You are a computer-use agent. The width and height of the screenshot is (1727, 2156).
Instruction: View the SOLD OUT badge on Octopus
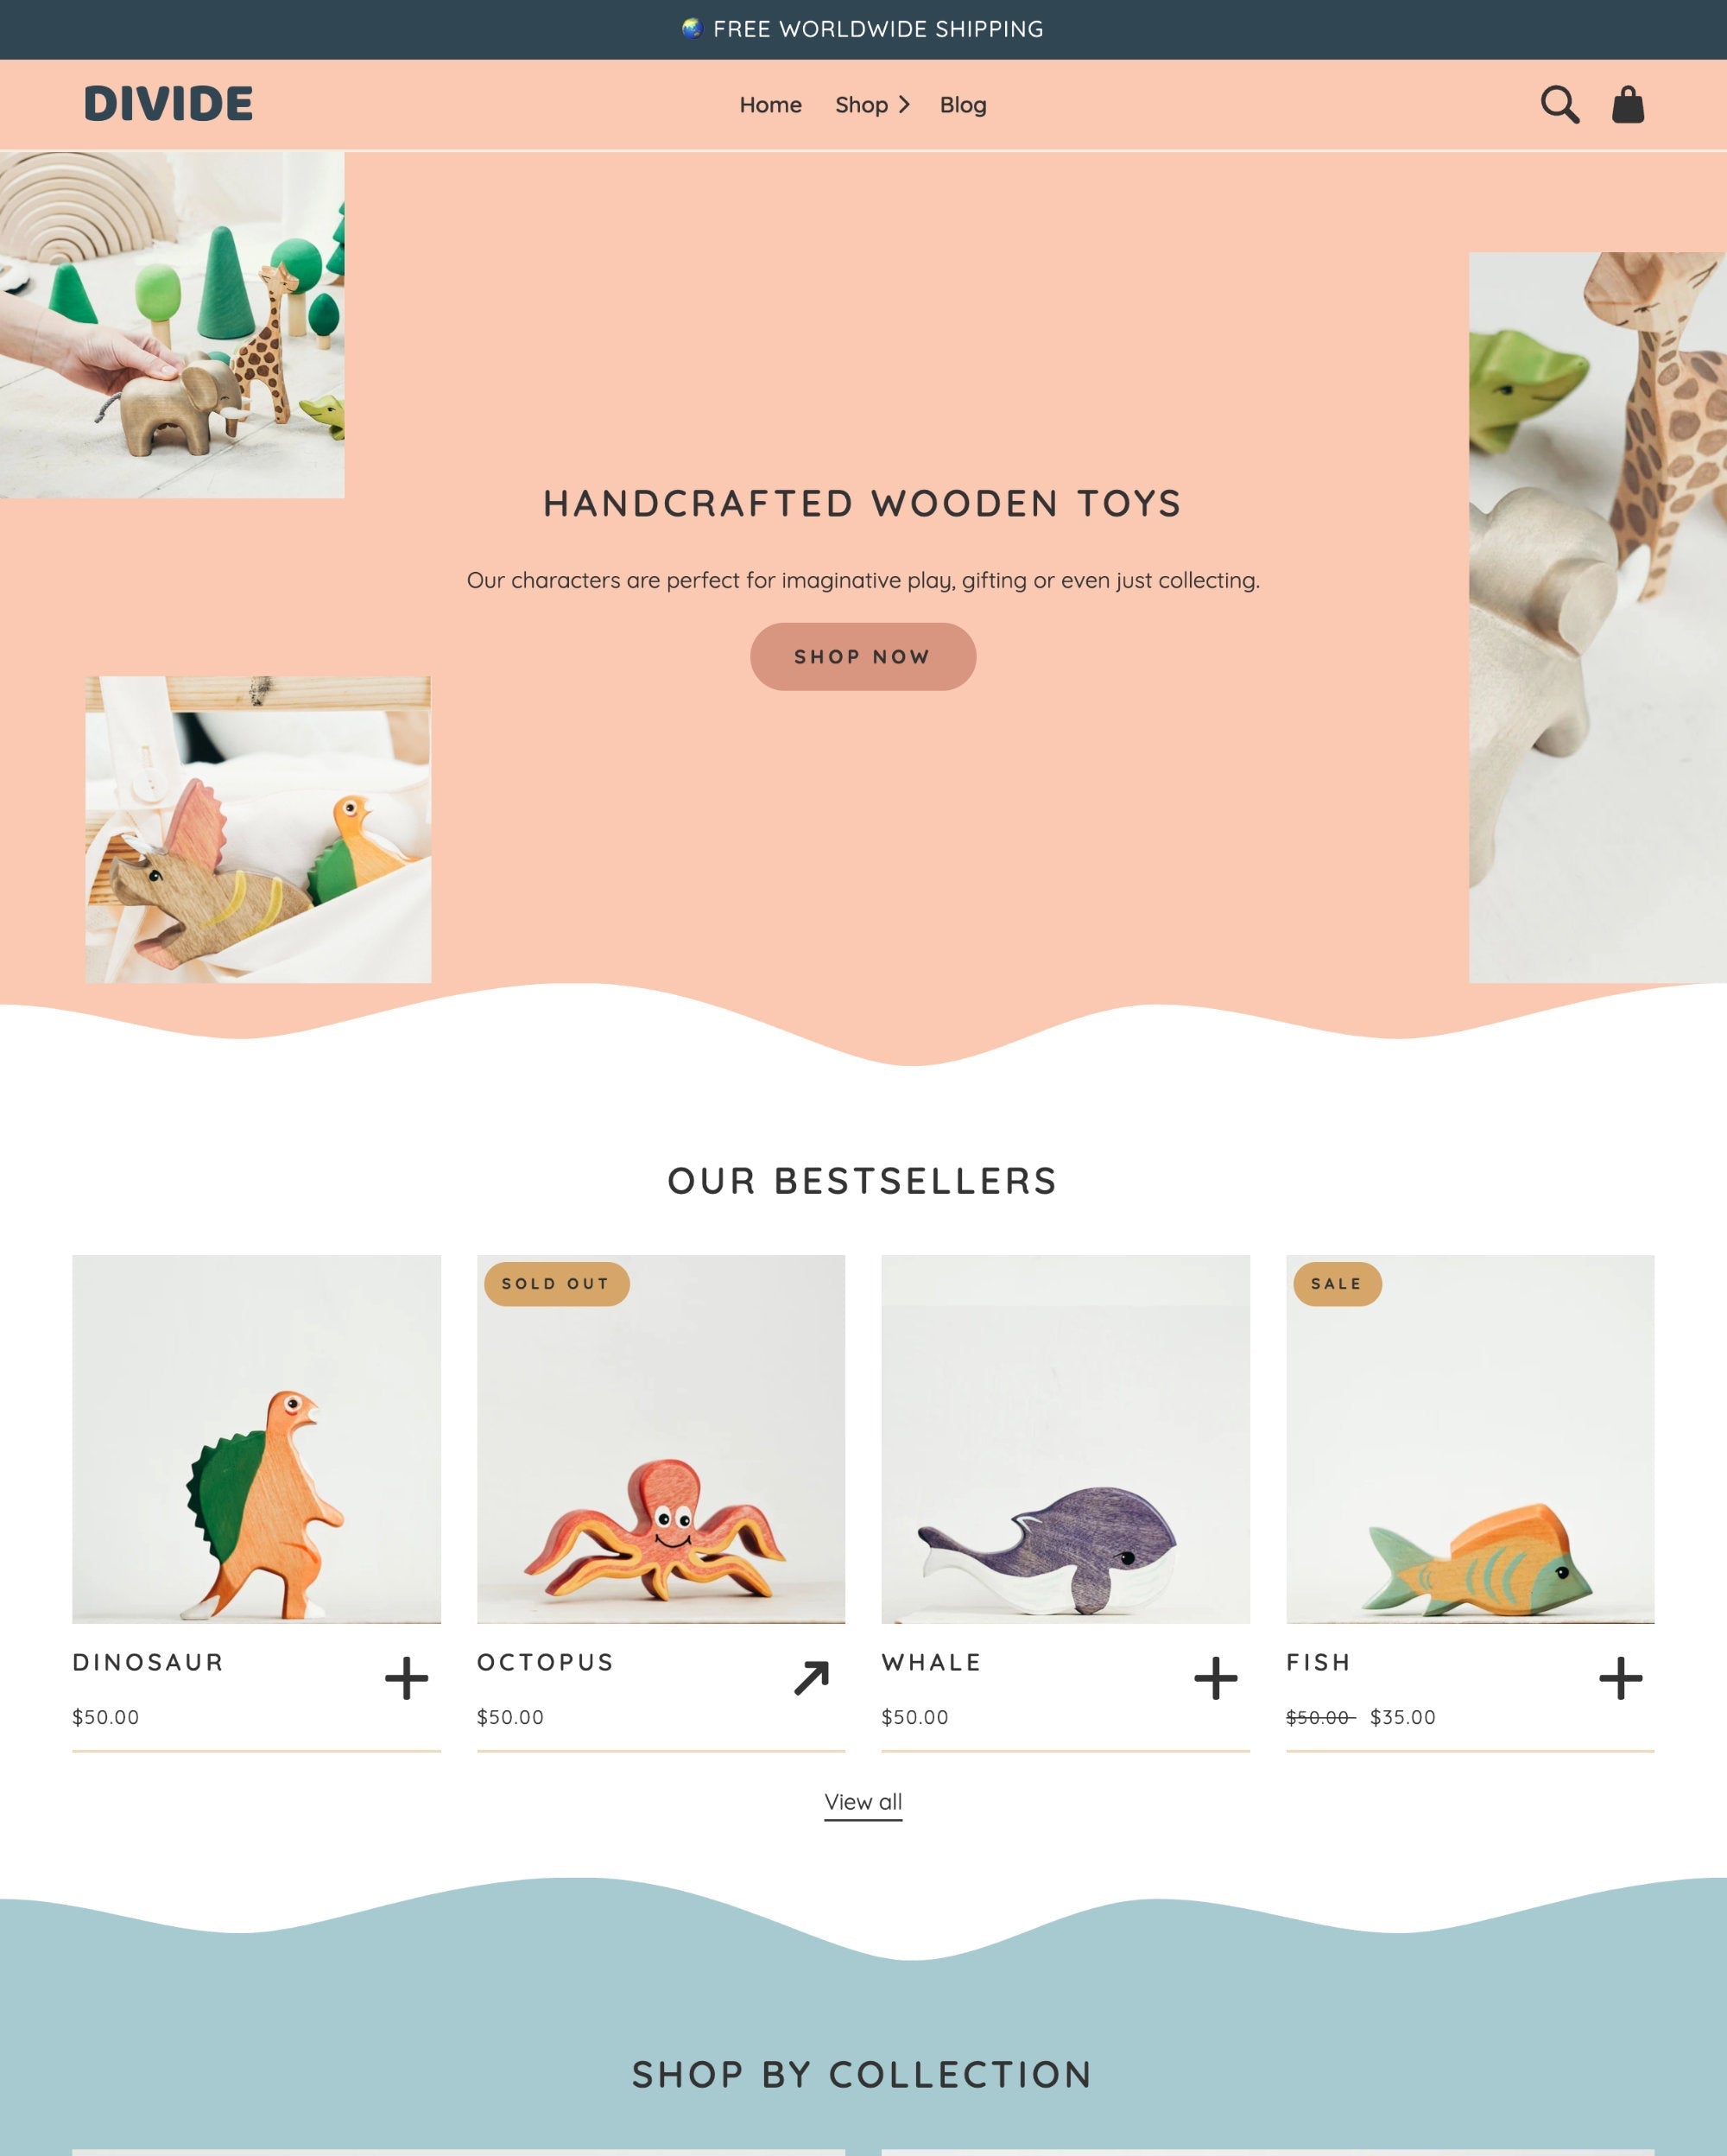pyautogui.click(x=555, y=1284)
